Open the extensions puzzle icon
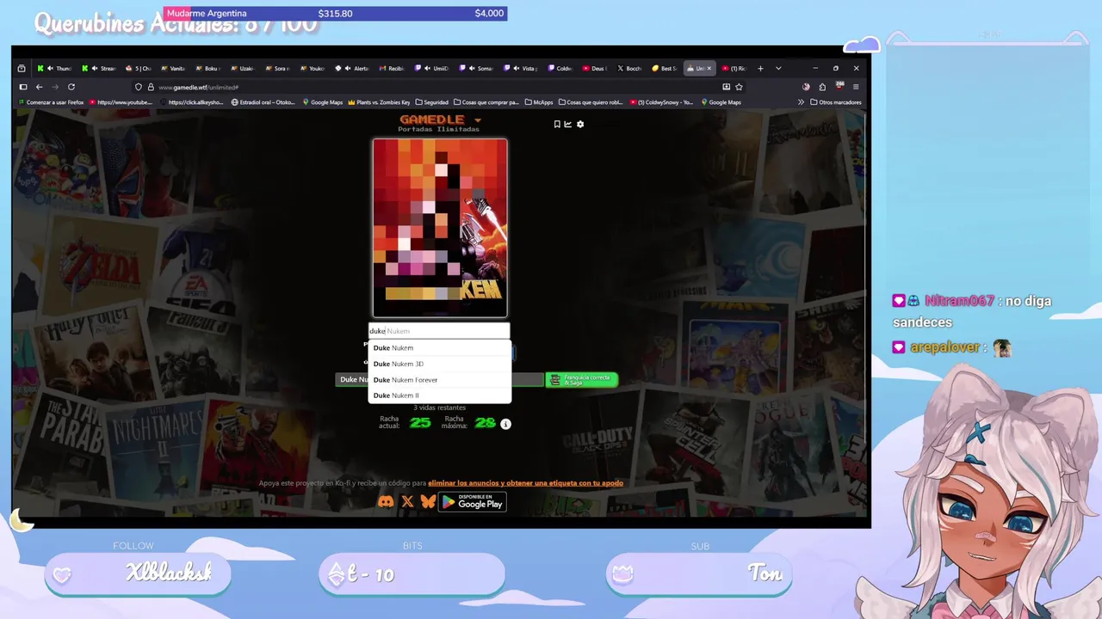Image resolution: width=1102 pixels, height=619 pixels. (822, 87)
